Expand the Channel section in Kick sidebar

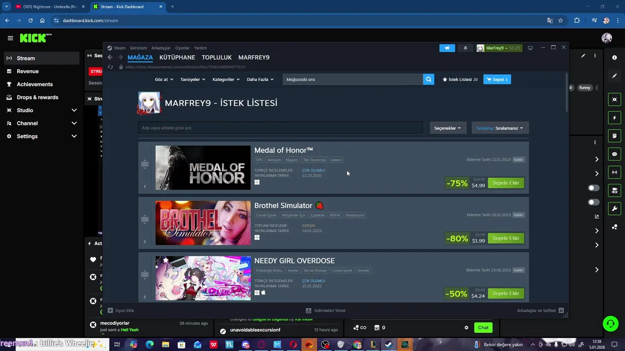click(41, 123)
